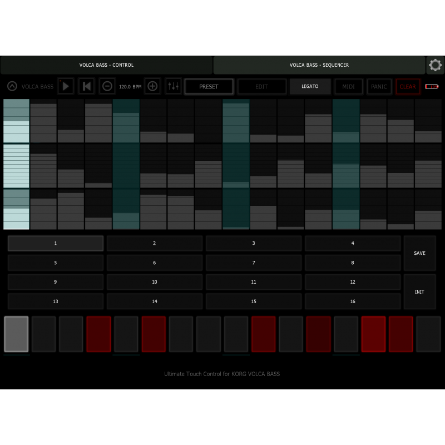Enable LEGATO mode
Image resolution: width=445 pixels, height=445 pixels.
310,86
